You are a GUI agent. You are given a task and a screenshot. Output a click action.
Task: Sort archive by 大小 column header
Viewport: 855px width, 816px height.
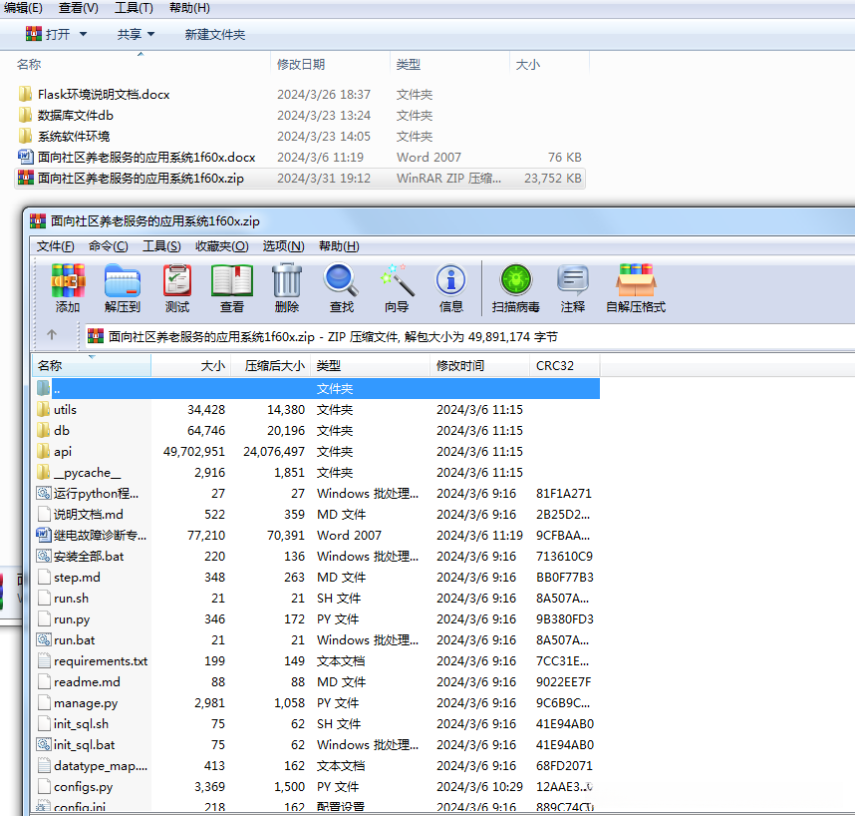coord(191,366)
